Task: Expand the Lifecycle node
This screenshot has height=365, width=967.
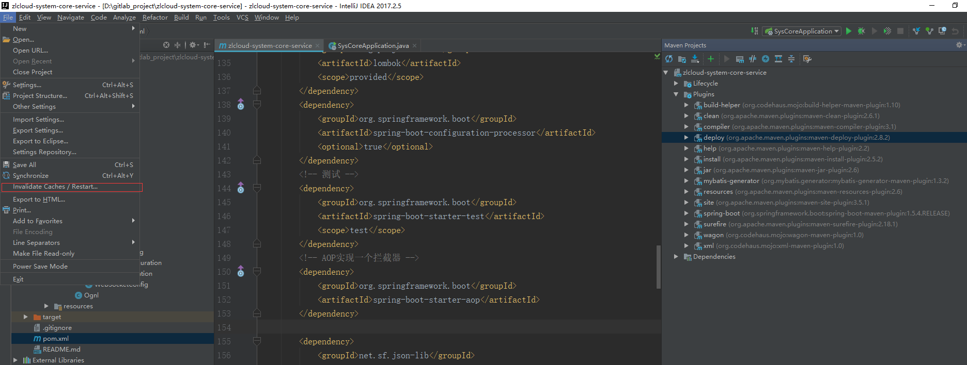Action: click(x=676, y=84)
